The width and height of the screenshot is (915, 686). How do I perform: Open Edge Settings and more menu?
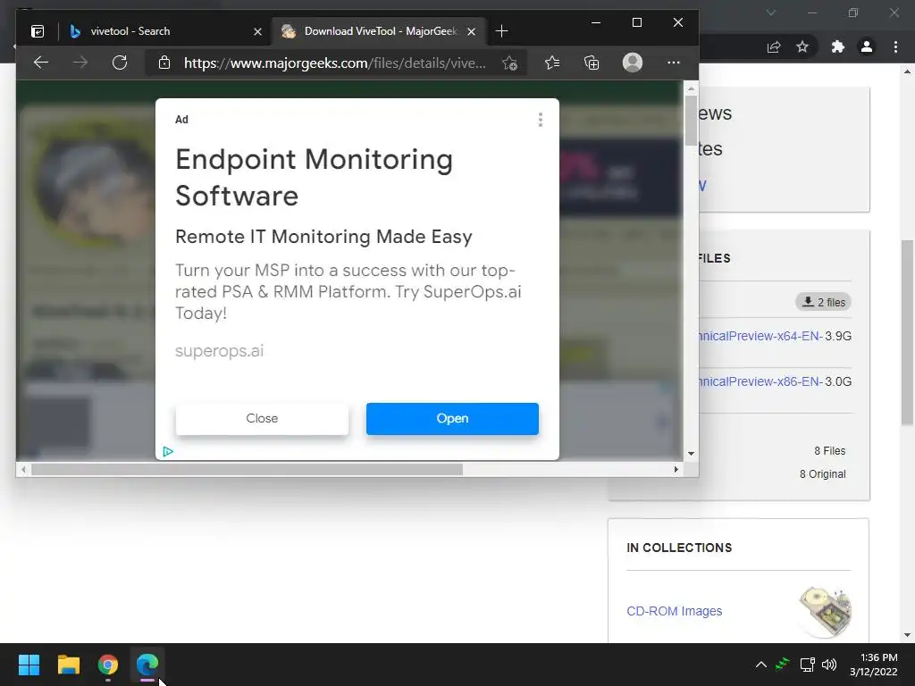pyautogui.click(x=674, y=63)
